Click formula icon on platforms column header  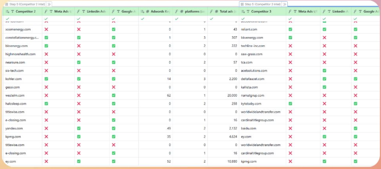click(x=176, y=11)
